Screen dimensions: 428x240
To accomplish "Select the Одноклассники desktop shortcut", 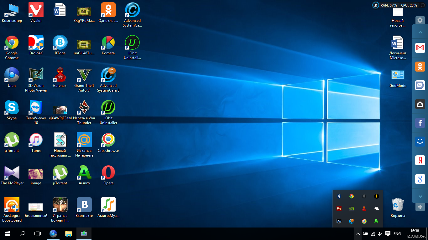I will 108,13.
